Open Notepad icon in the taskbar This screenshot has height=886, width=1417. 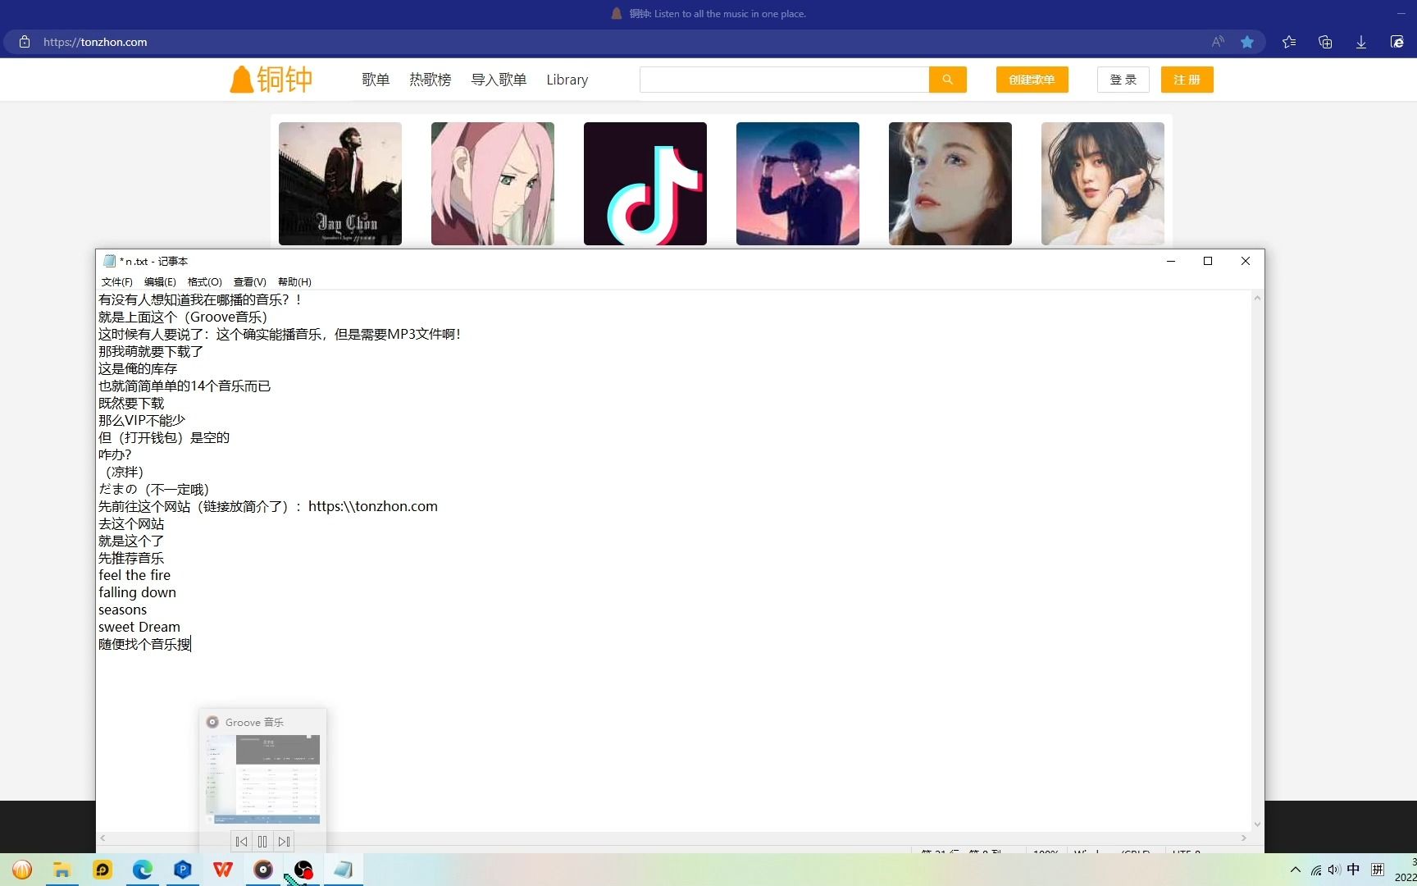[x=344, y=870]
